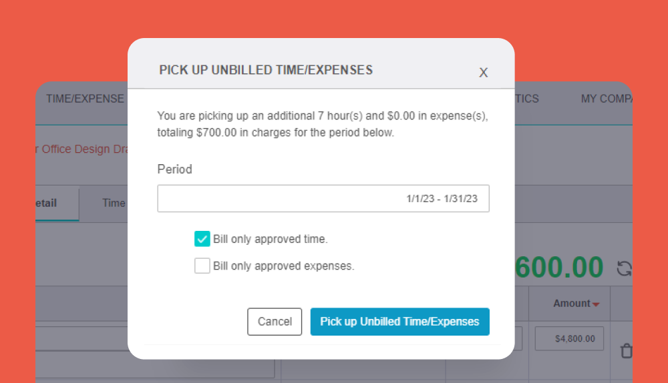Click the green 600.00 invoice total
The image size is (668, 383).
pyautogui.click(x=559, y=268)
